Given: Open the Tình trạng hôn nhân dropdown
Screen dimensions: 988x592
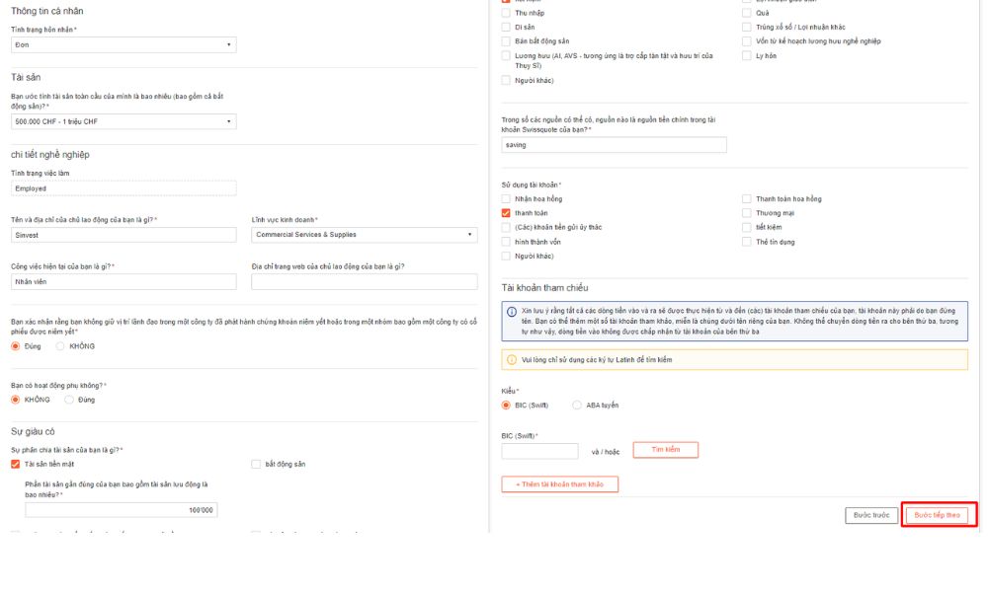Looking at the screenshot, I should [123, 44].
